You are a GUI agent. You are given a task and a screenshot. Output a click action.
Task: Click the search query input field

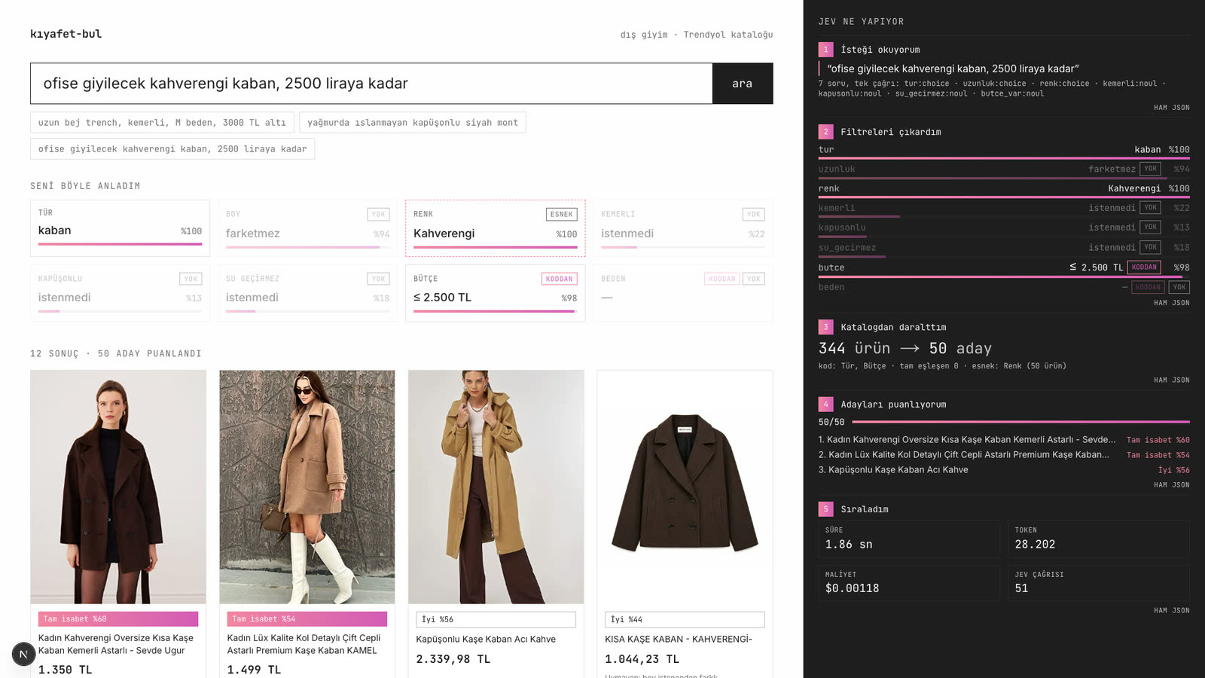click(x=371, y=84)
